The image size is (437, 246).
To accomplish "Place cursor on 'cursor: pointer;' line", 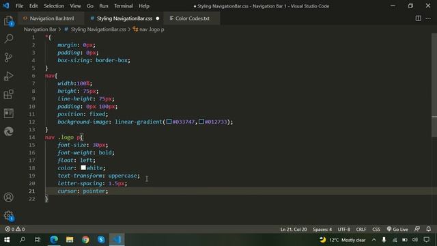I will click(83, 191).
